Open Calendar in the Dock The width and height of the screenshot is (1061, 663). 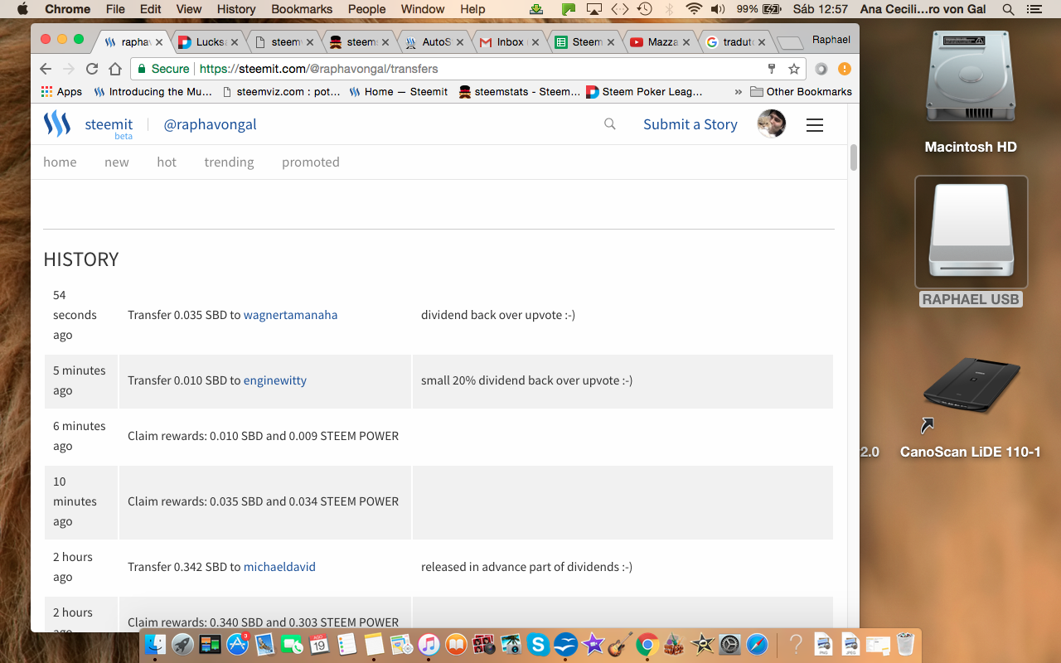coord(319,644)
